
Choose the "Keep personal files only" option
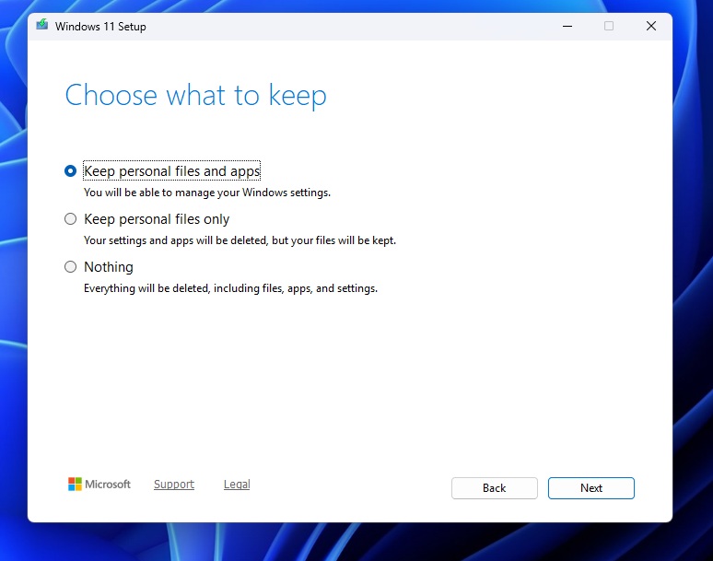[x=71, y=219]
